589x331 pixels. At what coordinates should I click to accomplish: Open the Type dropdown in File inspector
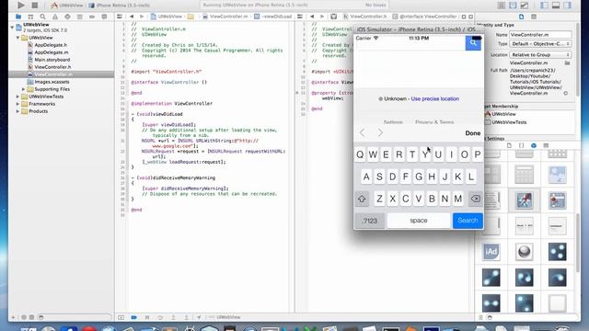540,44
